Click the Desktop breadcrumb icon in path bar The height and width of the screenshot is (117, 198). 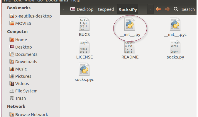73,9
